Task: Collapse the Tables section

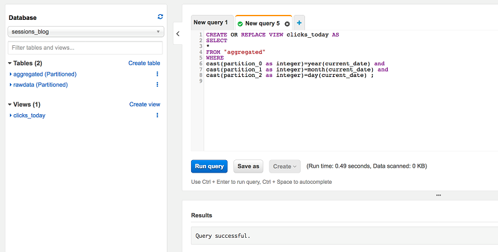Action: pyautogui.click(x=10, y=63)
